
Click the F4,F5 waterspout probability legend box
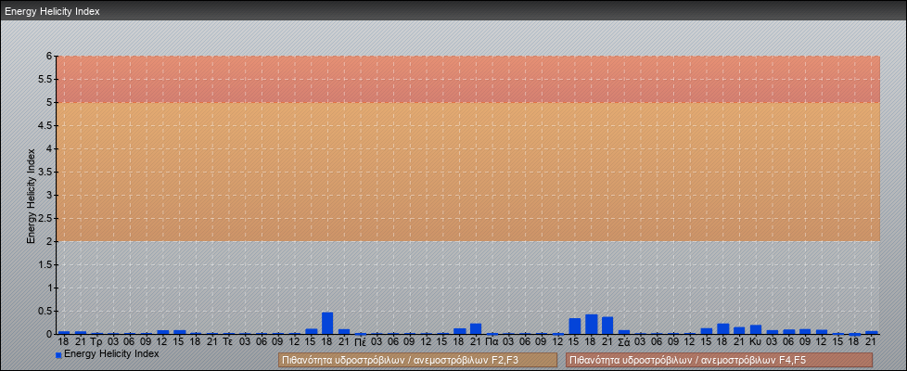(719, 360)
